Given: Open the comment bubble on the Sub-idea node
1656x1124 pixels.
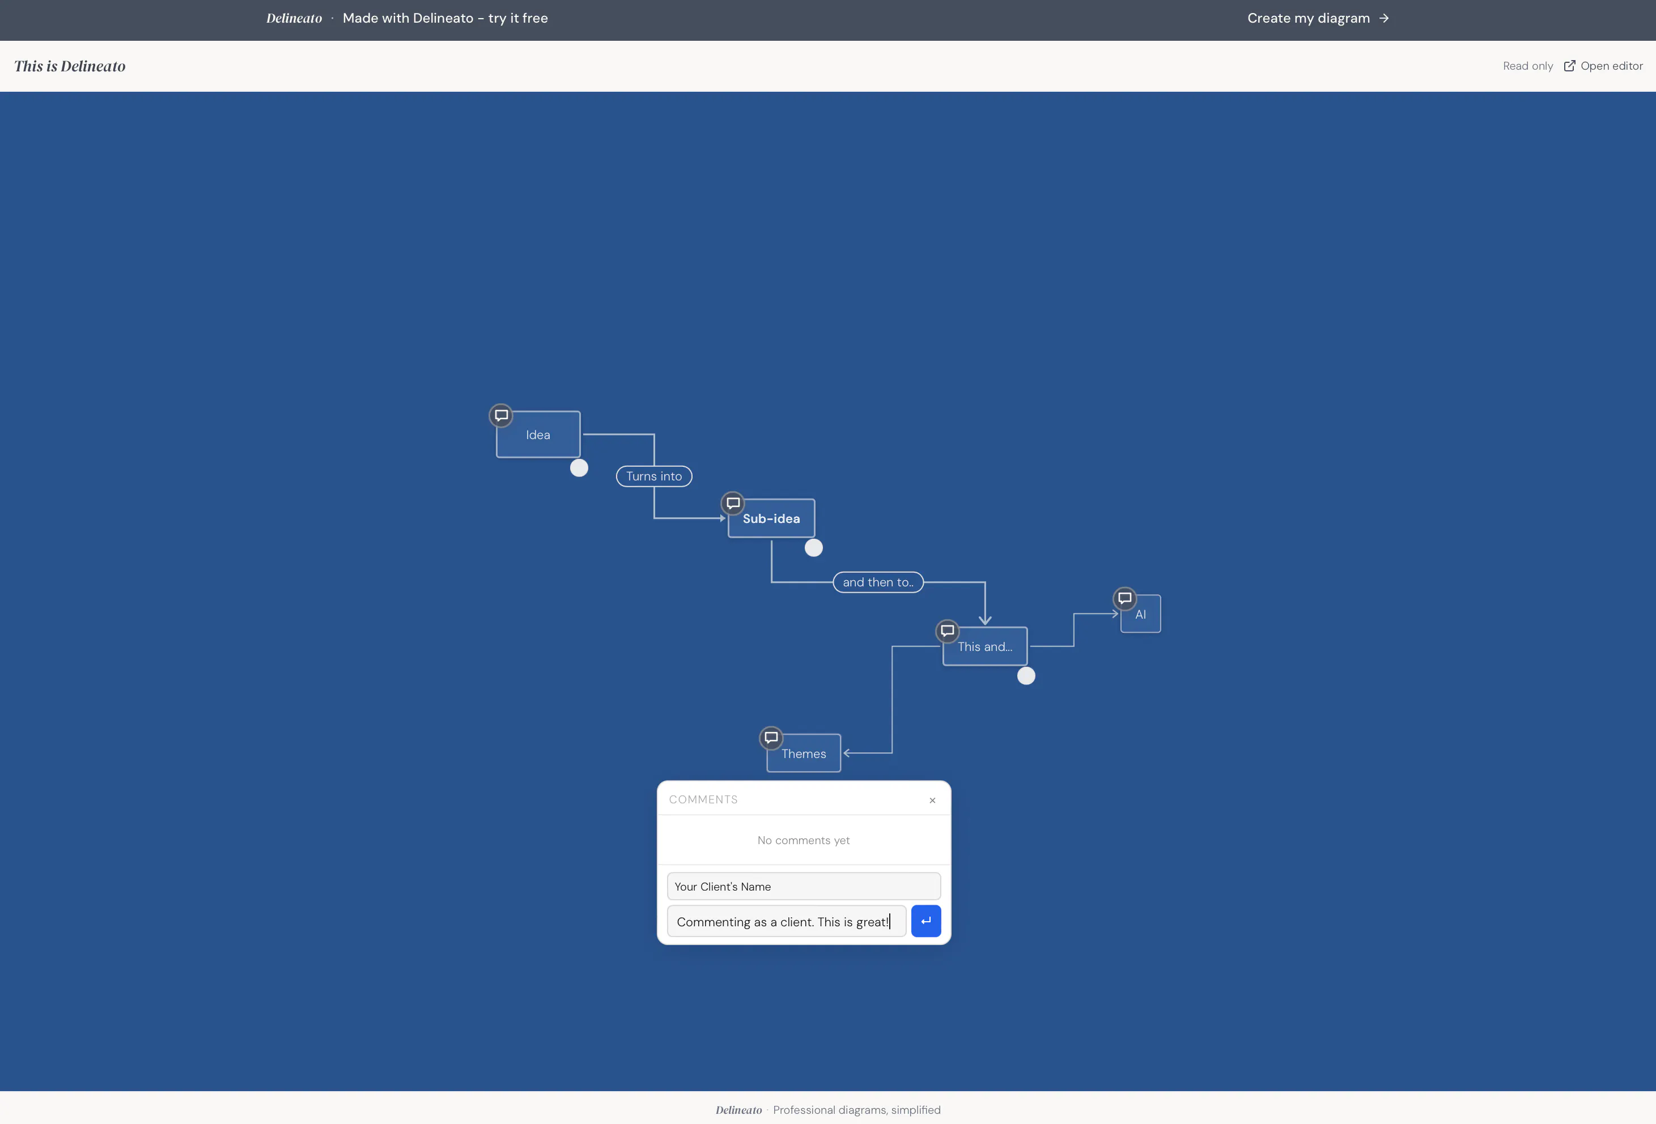Looking at the screenshot, I should click(x=733, y=503).
